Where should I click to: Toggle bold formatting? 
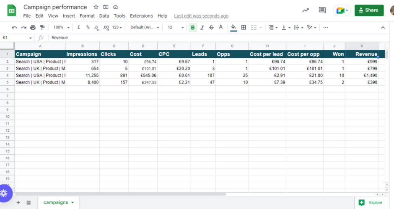193,28
